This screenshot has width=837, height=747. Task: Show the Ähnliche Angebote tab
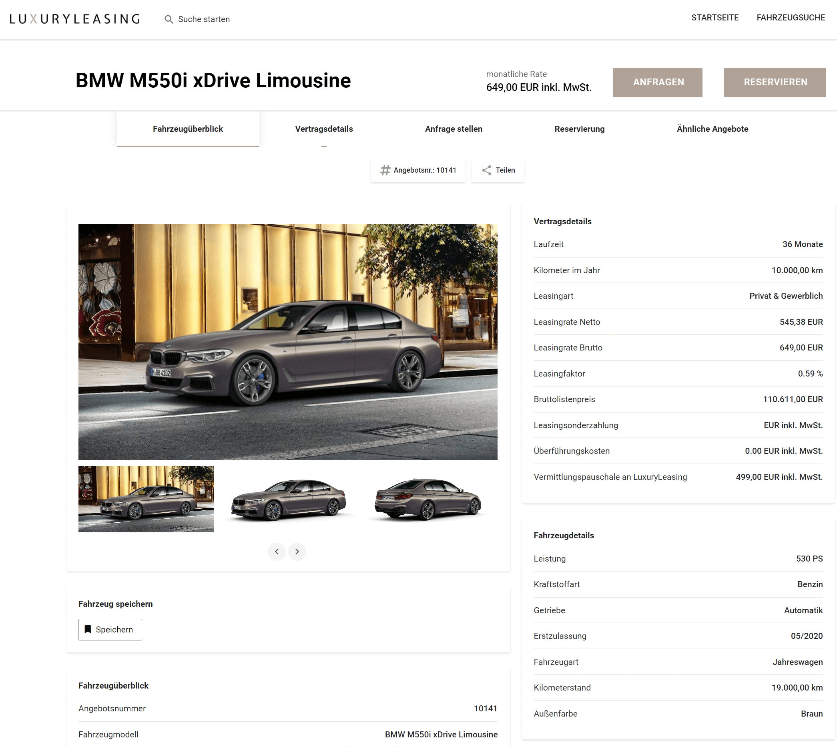coord(713,129)
